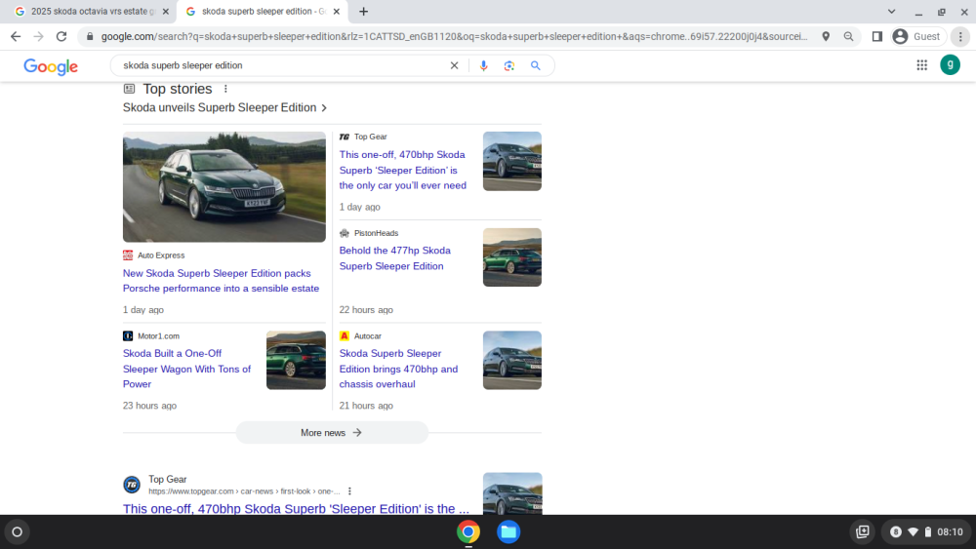Click the Motor1.com source label

[x=158, y=335]
